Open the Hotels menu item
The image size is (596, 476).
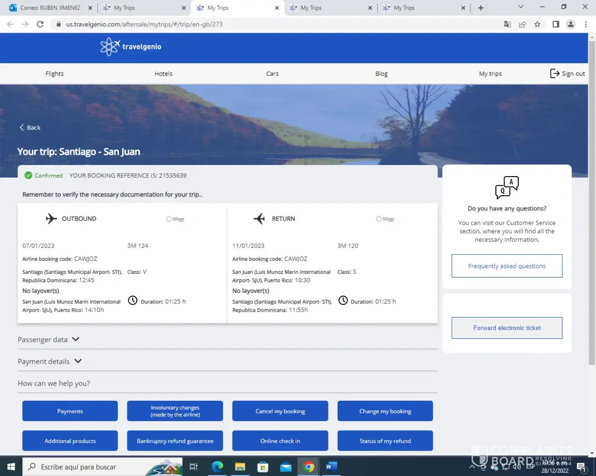(x=164, y=74)
